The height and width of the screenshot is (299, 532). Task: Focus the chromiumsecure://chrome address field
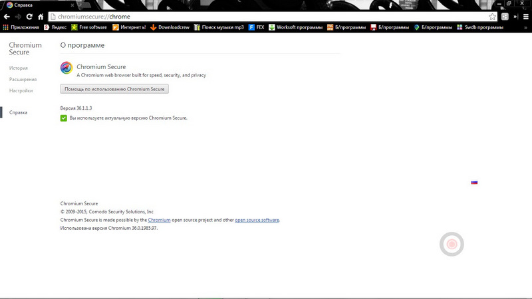point(271,17)
